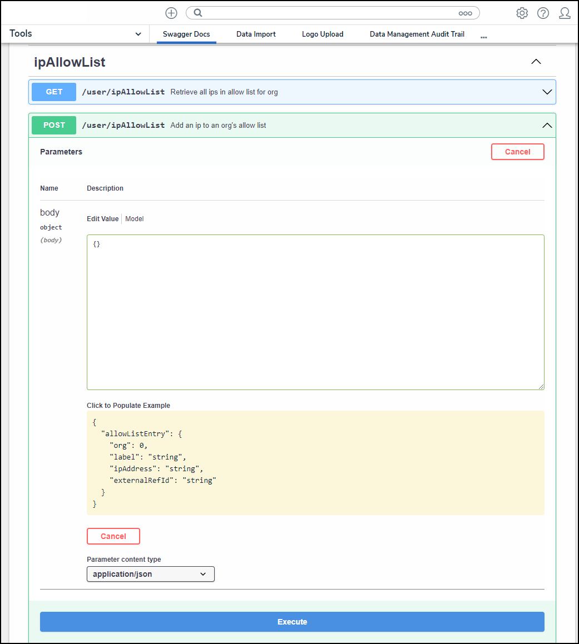This screenshot has width=579, height=644.
Task: Collapse the ipAllowList section
Action: coord(536,62)
